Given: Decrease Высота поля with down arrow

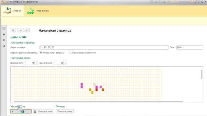Looking at the screenshot, I should 65,64.
